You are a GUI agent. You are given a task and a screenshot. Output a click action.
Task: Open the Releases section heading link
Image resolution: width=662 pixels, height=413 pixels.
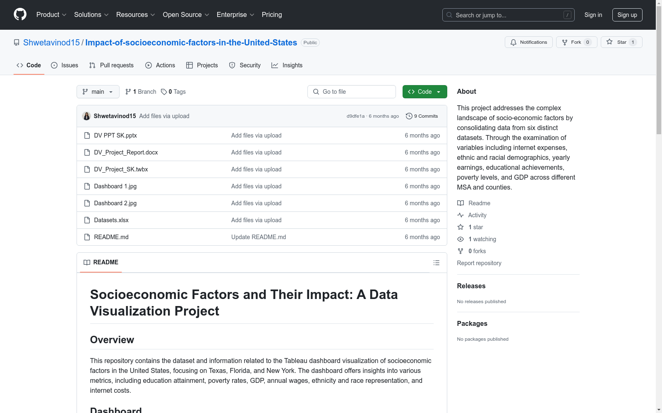tap(471, 286)
